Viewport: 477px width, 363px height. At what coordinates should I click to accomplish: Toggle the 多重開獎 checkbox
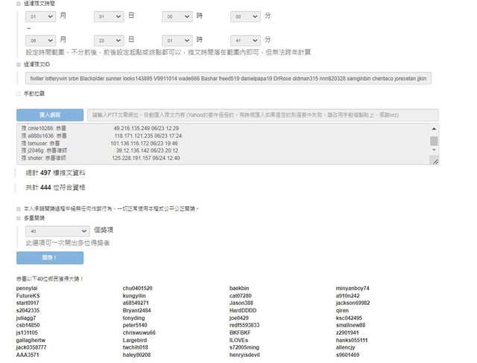coord(19,219)
